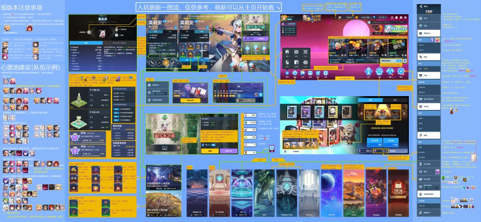The height and width of the screenshot is (222, 481).
Task: Open the planet-themed game mode card
Action: tap(331, 193)
